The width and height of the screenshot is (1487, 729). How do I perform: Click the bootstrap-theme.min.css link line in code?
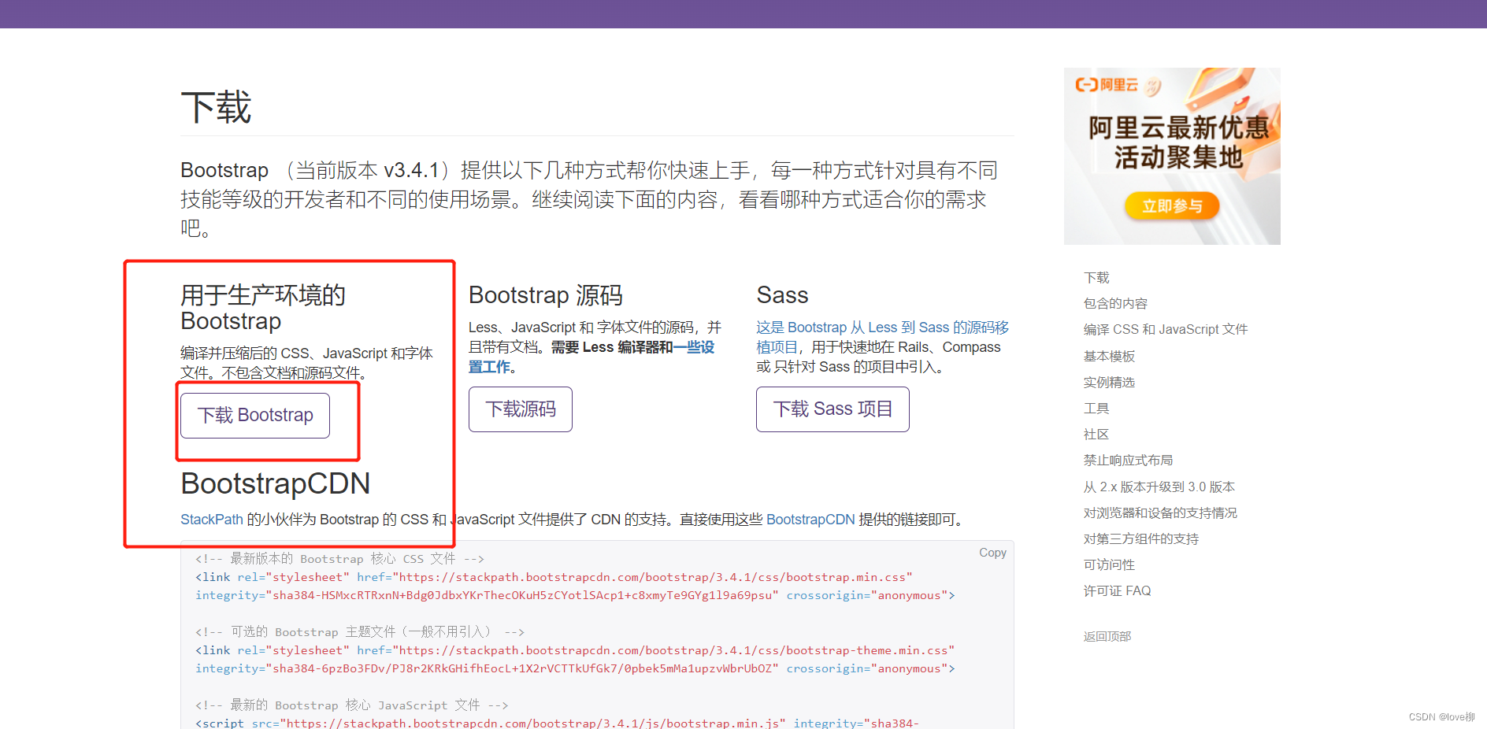[x=575, y=650]
